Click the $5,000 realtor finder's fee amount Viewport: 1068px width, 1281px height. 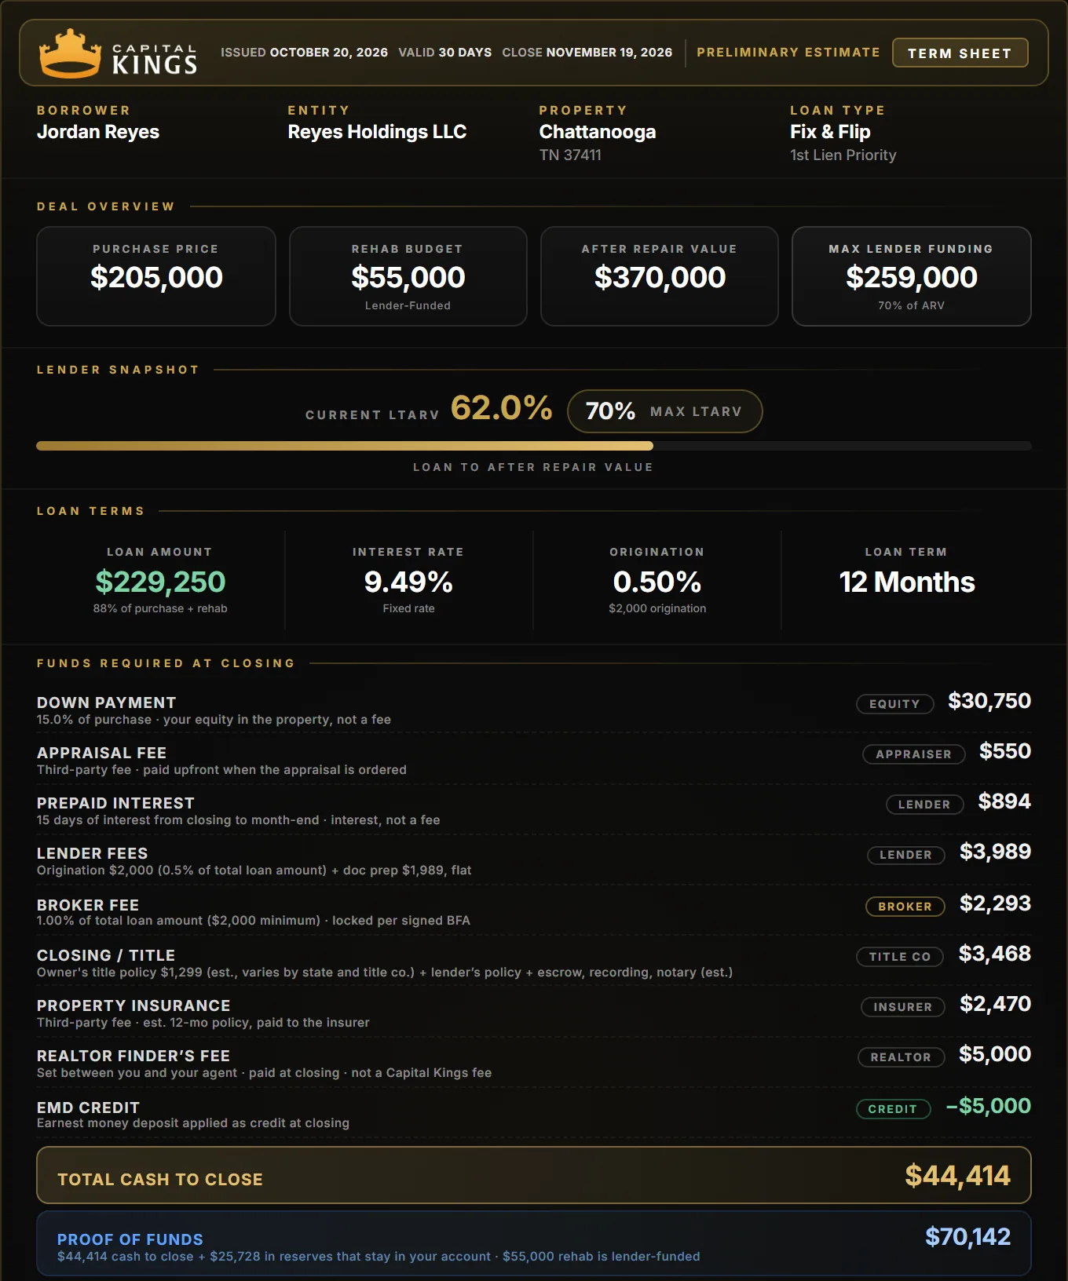995,1054
